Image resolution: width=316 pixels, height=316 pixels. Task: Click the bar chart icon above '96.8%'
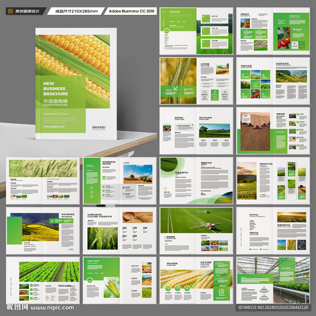pos(222,291)
